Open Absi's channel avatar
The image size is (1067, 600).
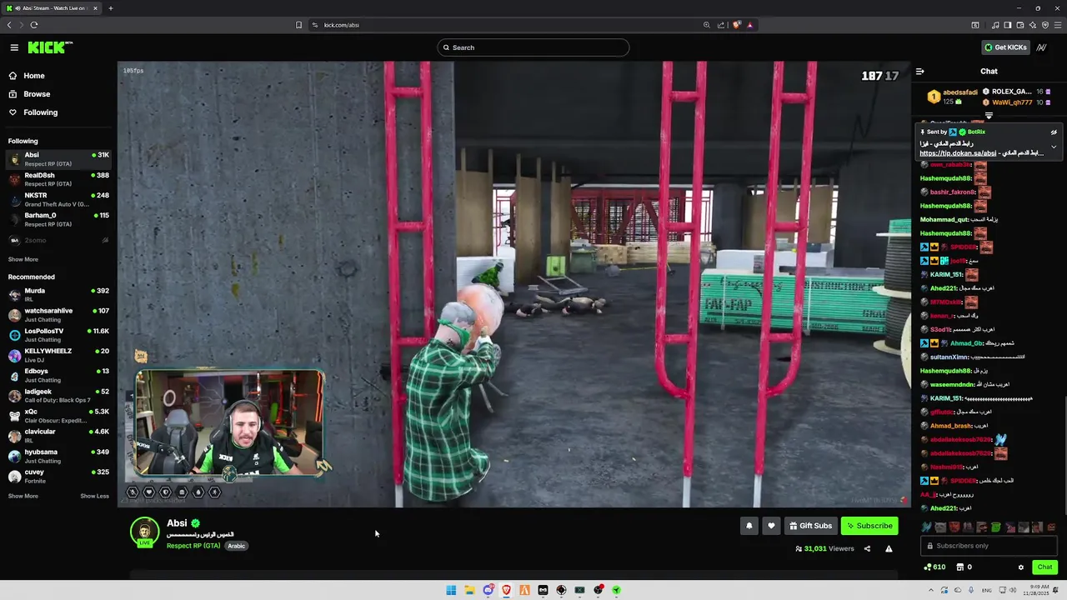[144, 532]
